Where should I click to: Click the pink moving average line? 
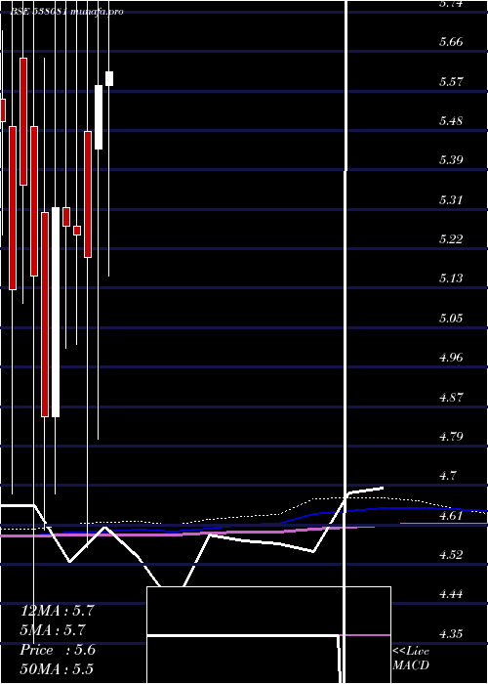pos(218,534)
